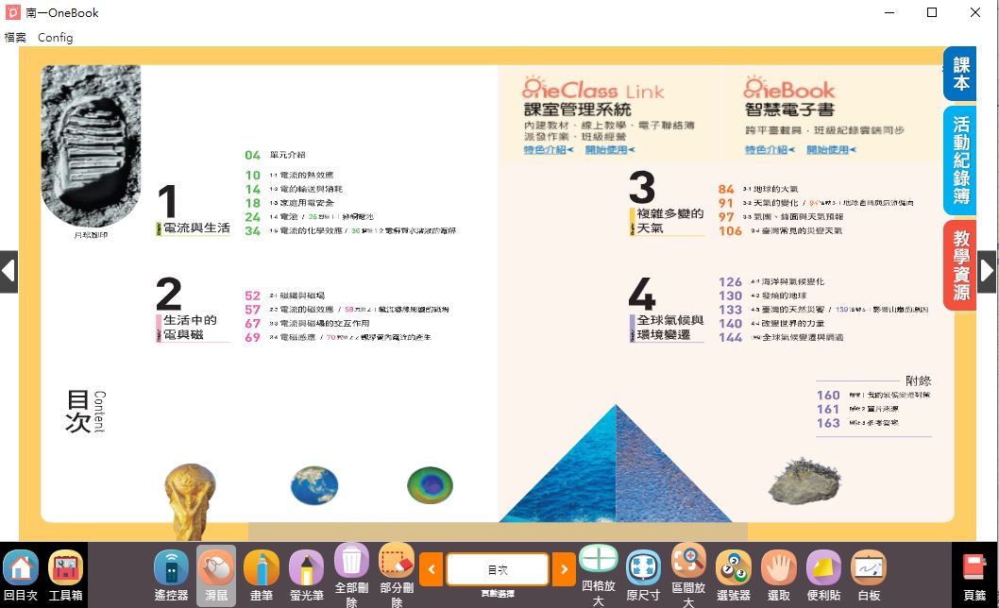This screenshot has width=999, height=608.
Task: Jump to page 10 電流的熱效應
Action: [x=289, y=175]
